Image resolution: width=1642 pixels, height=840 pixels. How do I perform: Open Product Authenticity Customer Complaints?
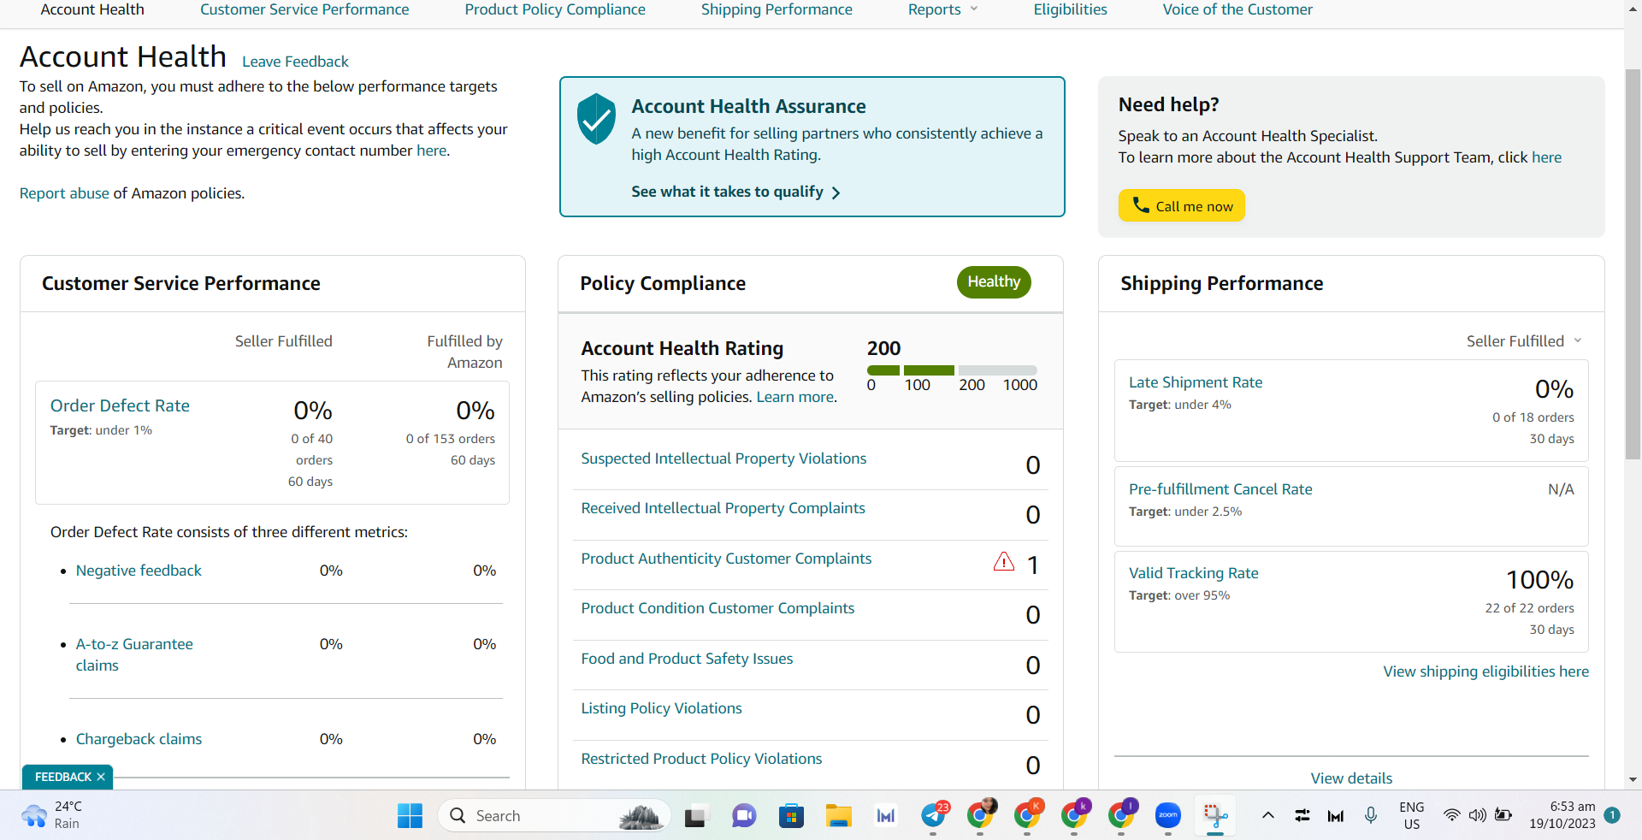click(726, 559)
